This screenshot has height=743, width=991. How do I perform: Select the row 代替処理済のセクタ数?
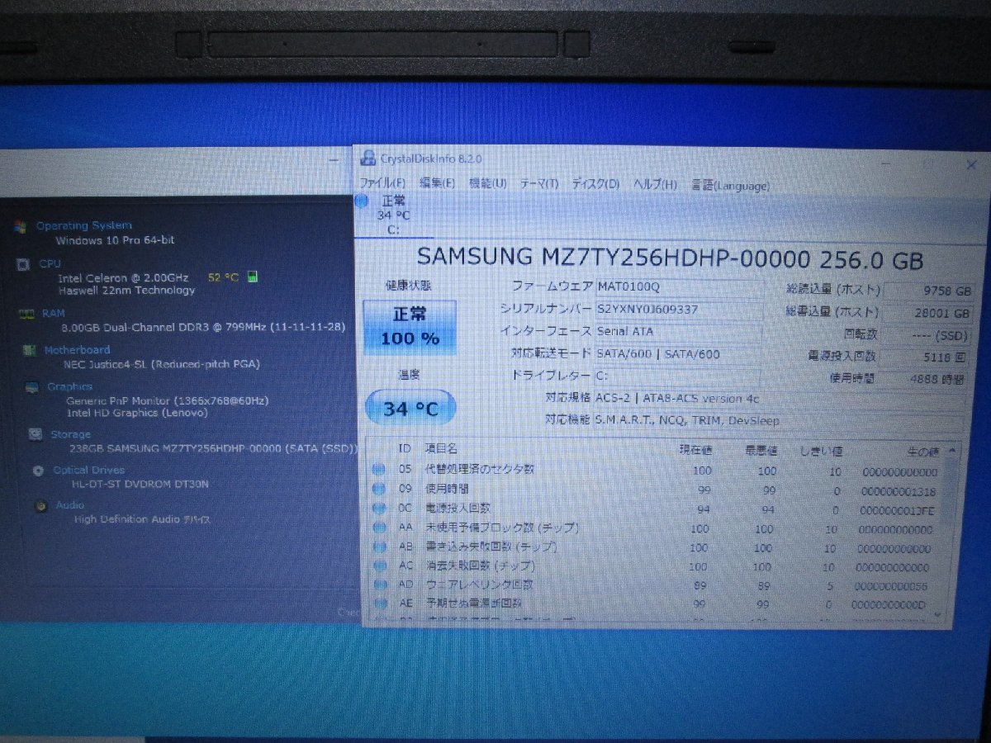[x=656, y=471]
